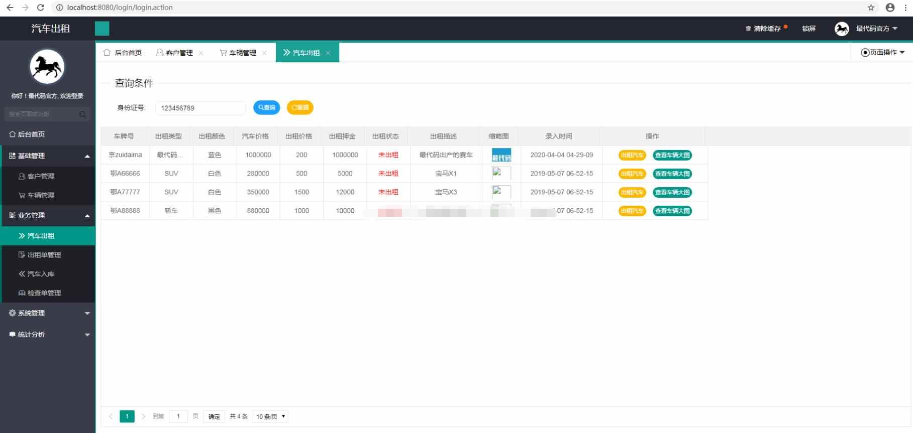Click the next page arrow in pagination
913x433 pixels.
pos(143,416)
